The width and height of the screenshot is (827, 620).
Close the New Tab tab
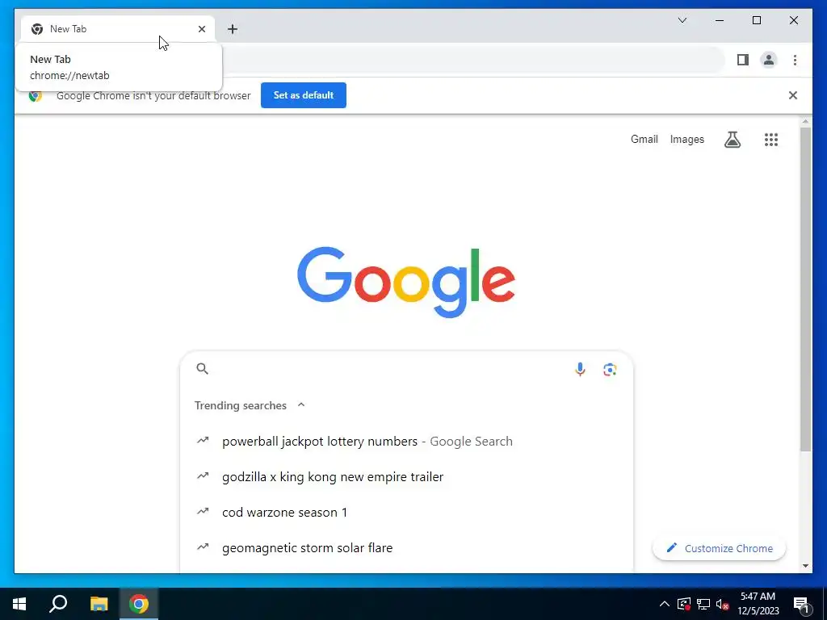[x=201, y=29]
